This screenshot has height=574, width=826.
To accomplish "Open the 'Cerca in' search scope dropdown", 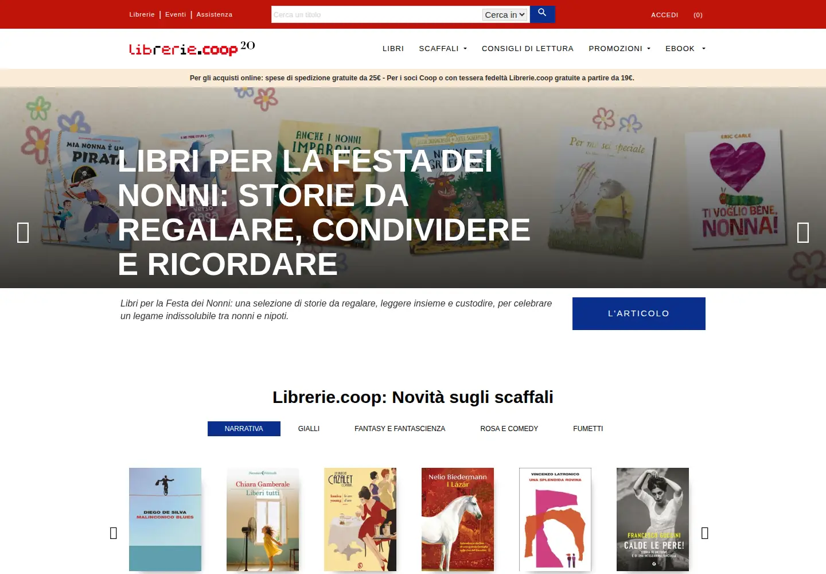I will [505, 15].
